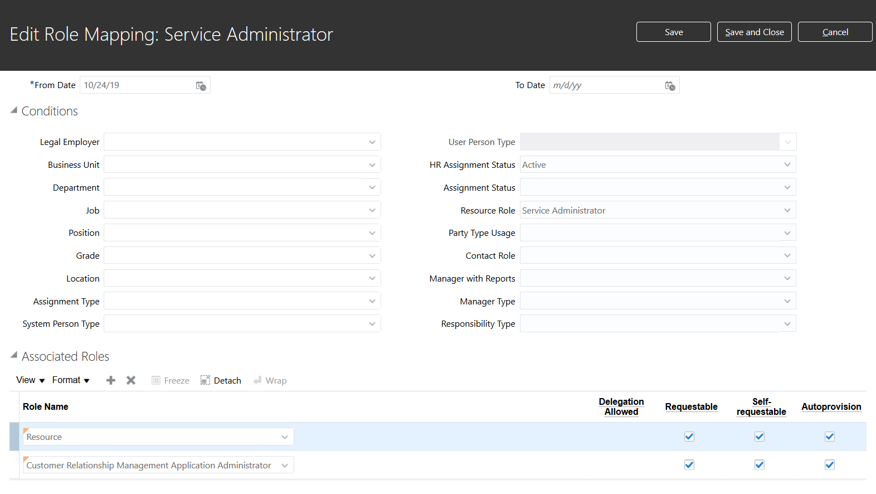
Task: Toggle Requestable checkbox for Resource role
Action: coord(689,437)
